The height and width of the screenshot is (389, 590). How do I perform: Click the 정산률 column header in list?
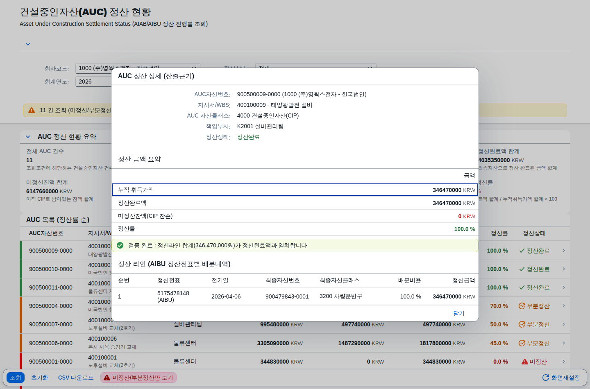coord(499,233)
